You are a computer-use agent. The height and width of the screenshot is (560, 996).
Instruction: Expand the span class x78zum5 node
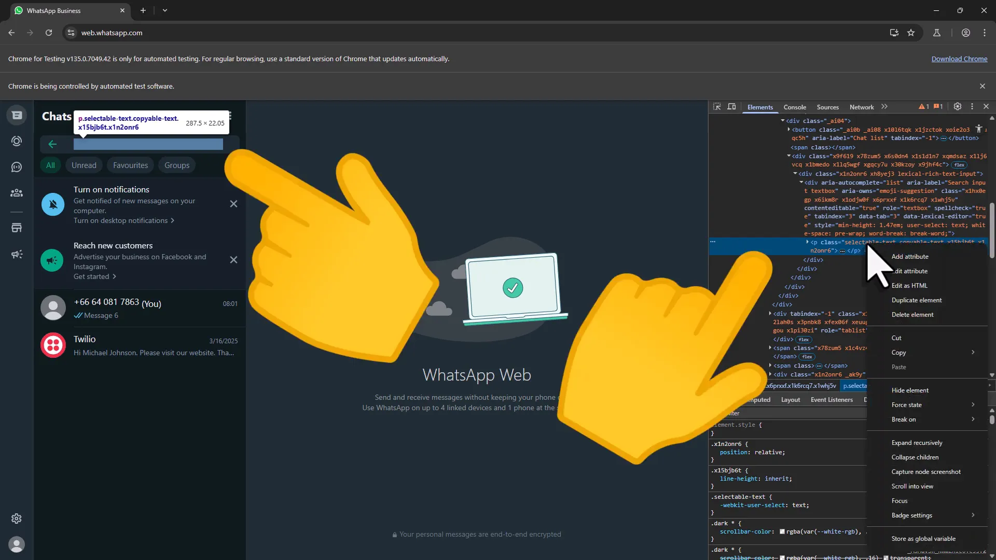(770, 348)
